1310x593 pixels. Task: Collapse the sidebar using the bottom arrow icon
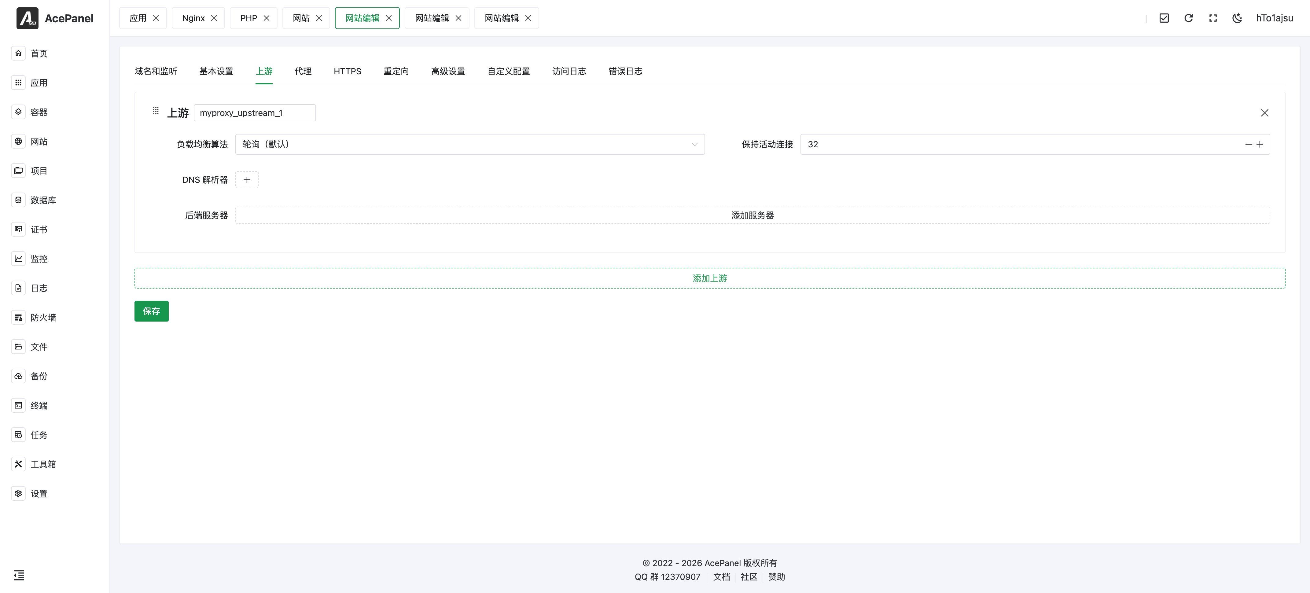pos(19,575)
